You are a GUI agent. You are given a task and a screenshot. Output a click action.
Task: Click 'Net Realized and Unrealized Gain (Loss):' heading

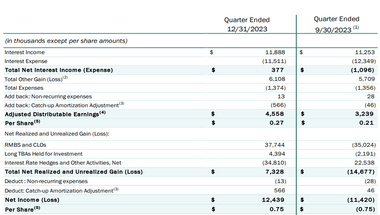(x=57, y=134)
